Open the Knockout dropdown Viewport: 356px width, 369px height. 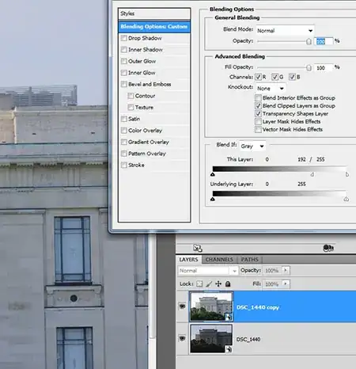pos(271,89)
